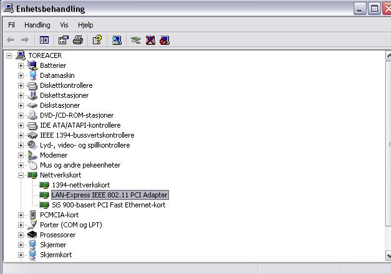This screenshot has width=391, height=274.
Task: Click the Mus og andre pekeenheter icon
Action: [32, 165]
